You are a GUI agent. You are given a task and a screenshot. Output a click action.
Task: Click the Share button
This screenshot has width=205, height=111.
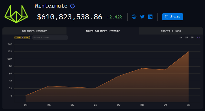(x=173, y=17)
